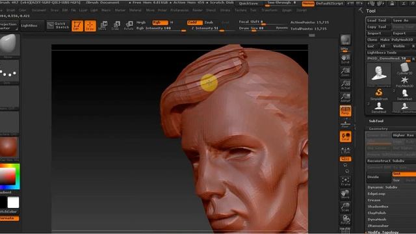This screenshot has width=416, height=234.
Task: Expand the ShadowBox section
Action: click(378, 207)
